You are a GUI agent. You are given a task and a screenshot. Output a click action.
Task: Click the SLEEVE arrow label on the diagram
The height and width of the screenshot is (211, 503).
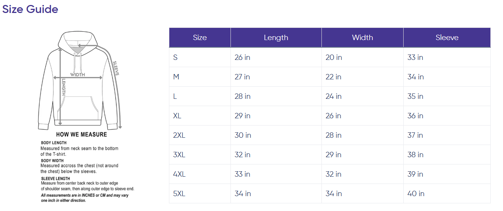click(x=116, y=68)
